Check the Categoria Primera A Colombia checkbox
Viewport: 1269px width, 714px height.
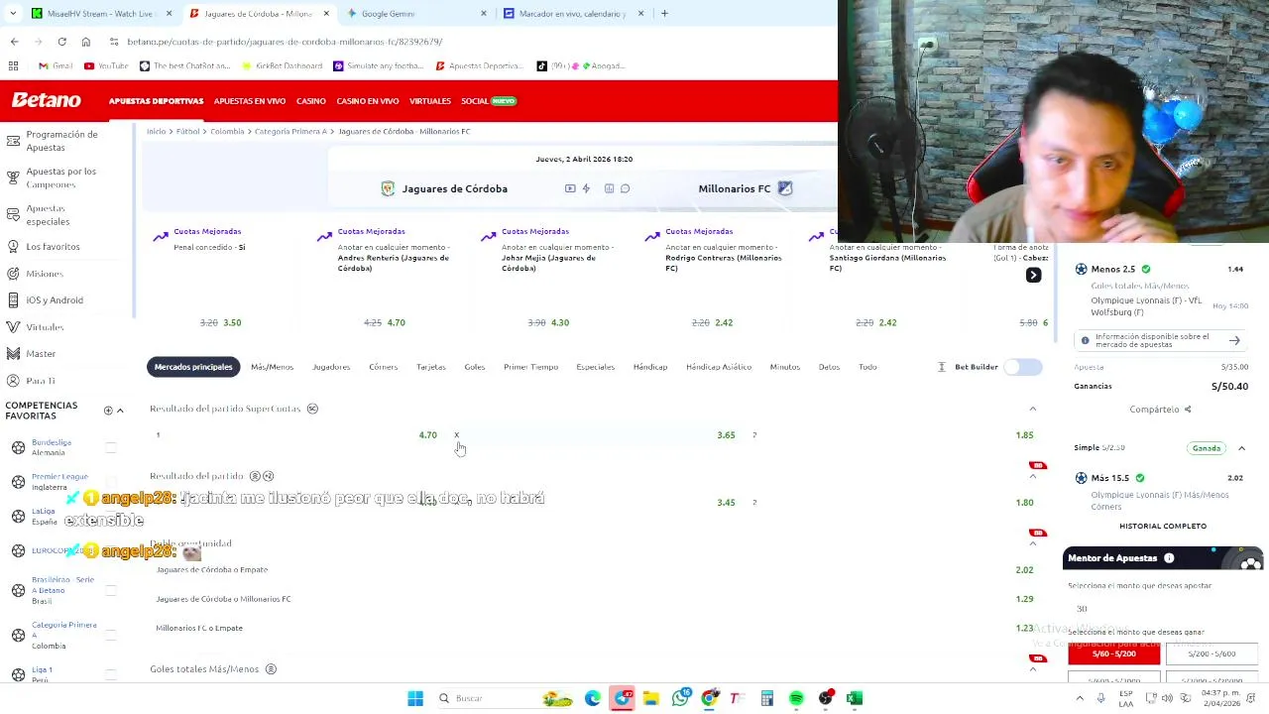pyautogui.click(x=110, y=636)
